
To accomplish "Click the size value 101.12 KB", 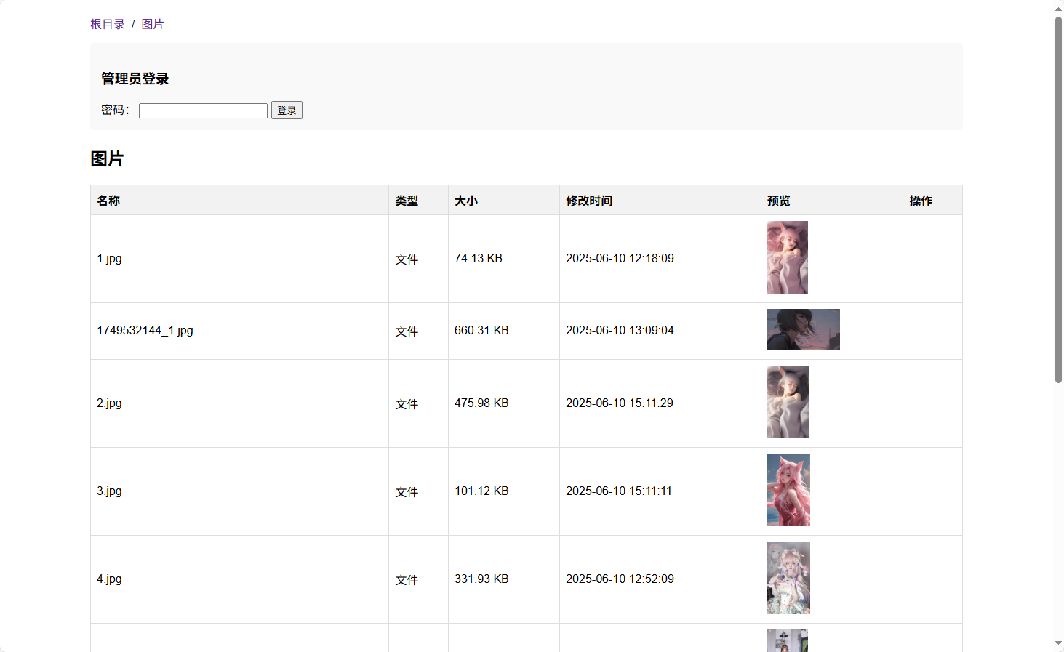I will [x=481, y=491].
